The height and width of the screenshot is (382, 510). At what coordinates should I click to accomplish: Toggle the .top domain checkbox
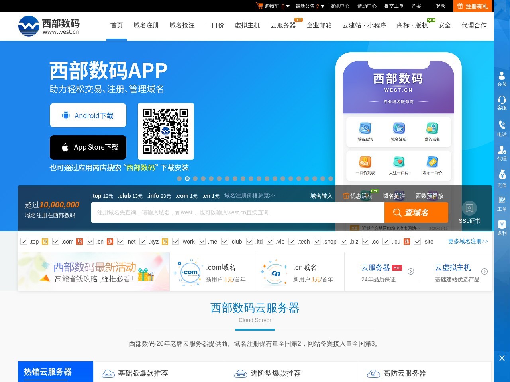(24, 242)
